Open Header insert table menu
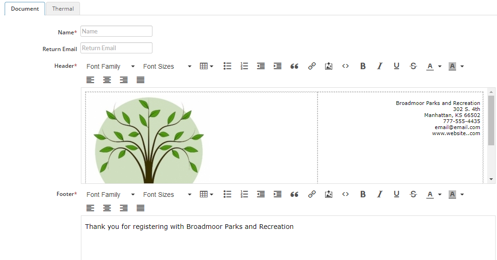Viewport: 497px width, 260px height. click(x=206, y=66)
